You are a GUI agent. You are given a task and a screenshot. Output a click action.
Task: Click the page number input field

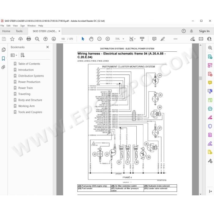tap(63, 39)
